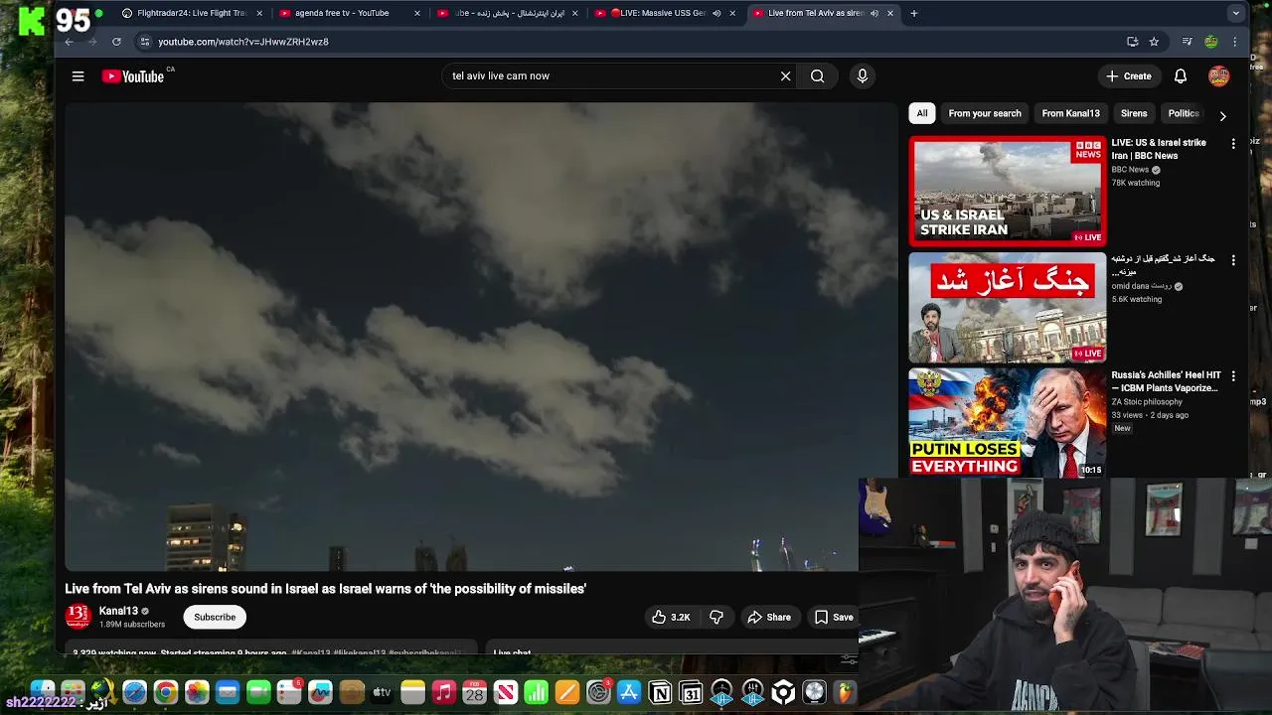Select the From your search chip
Viewport: 1272px width, 715px height.
[x=985, y=113]
